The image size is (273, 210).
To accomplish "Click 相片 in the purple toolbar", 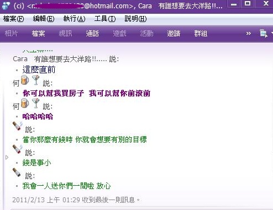I will [x=11, y=34].
